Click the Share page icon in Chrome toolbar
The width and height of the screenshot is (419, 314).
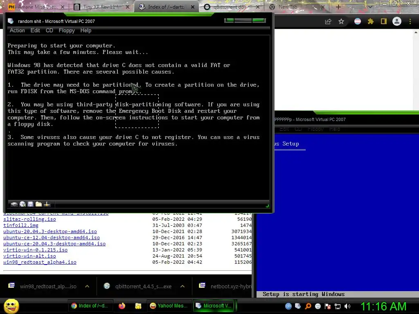click(x=328, y=21)
